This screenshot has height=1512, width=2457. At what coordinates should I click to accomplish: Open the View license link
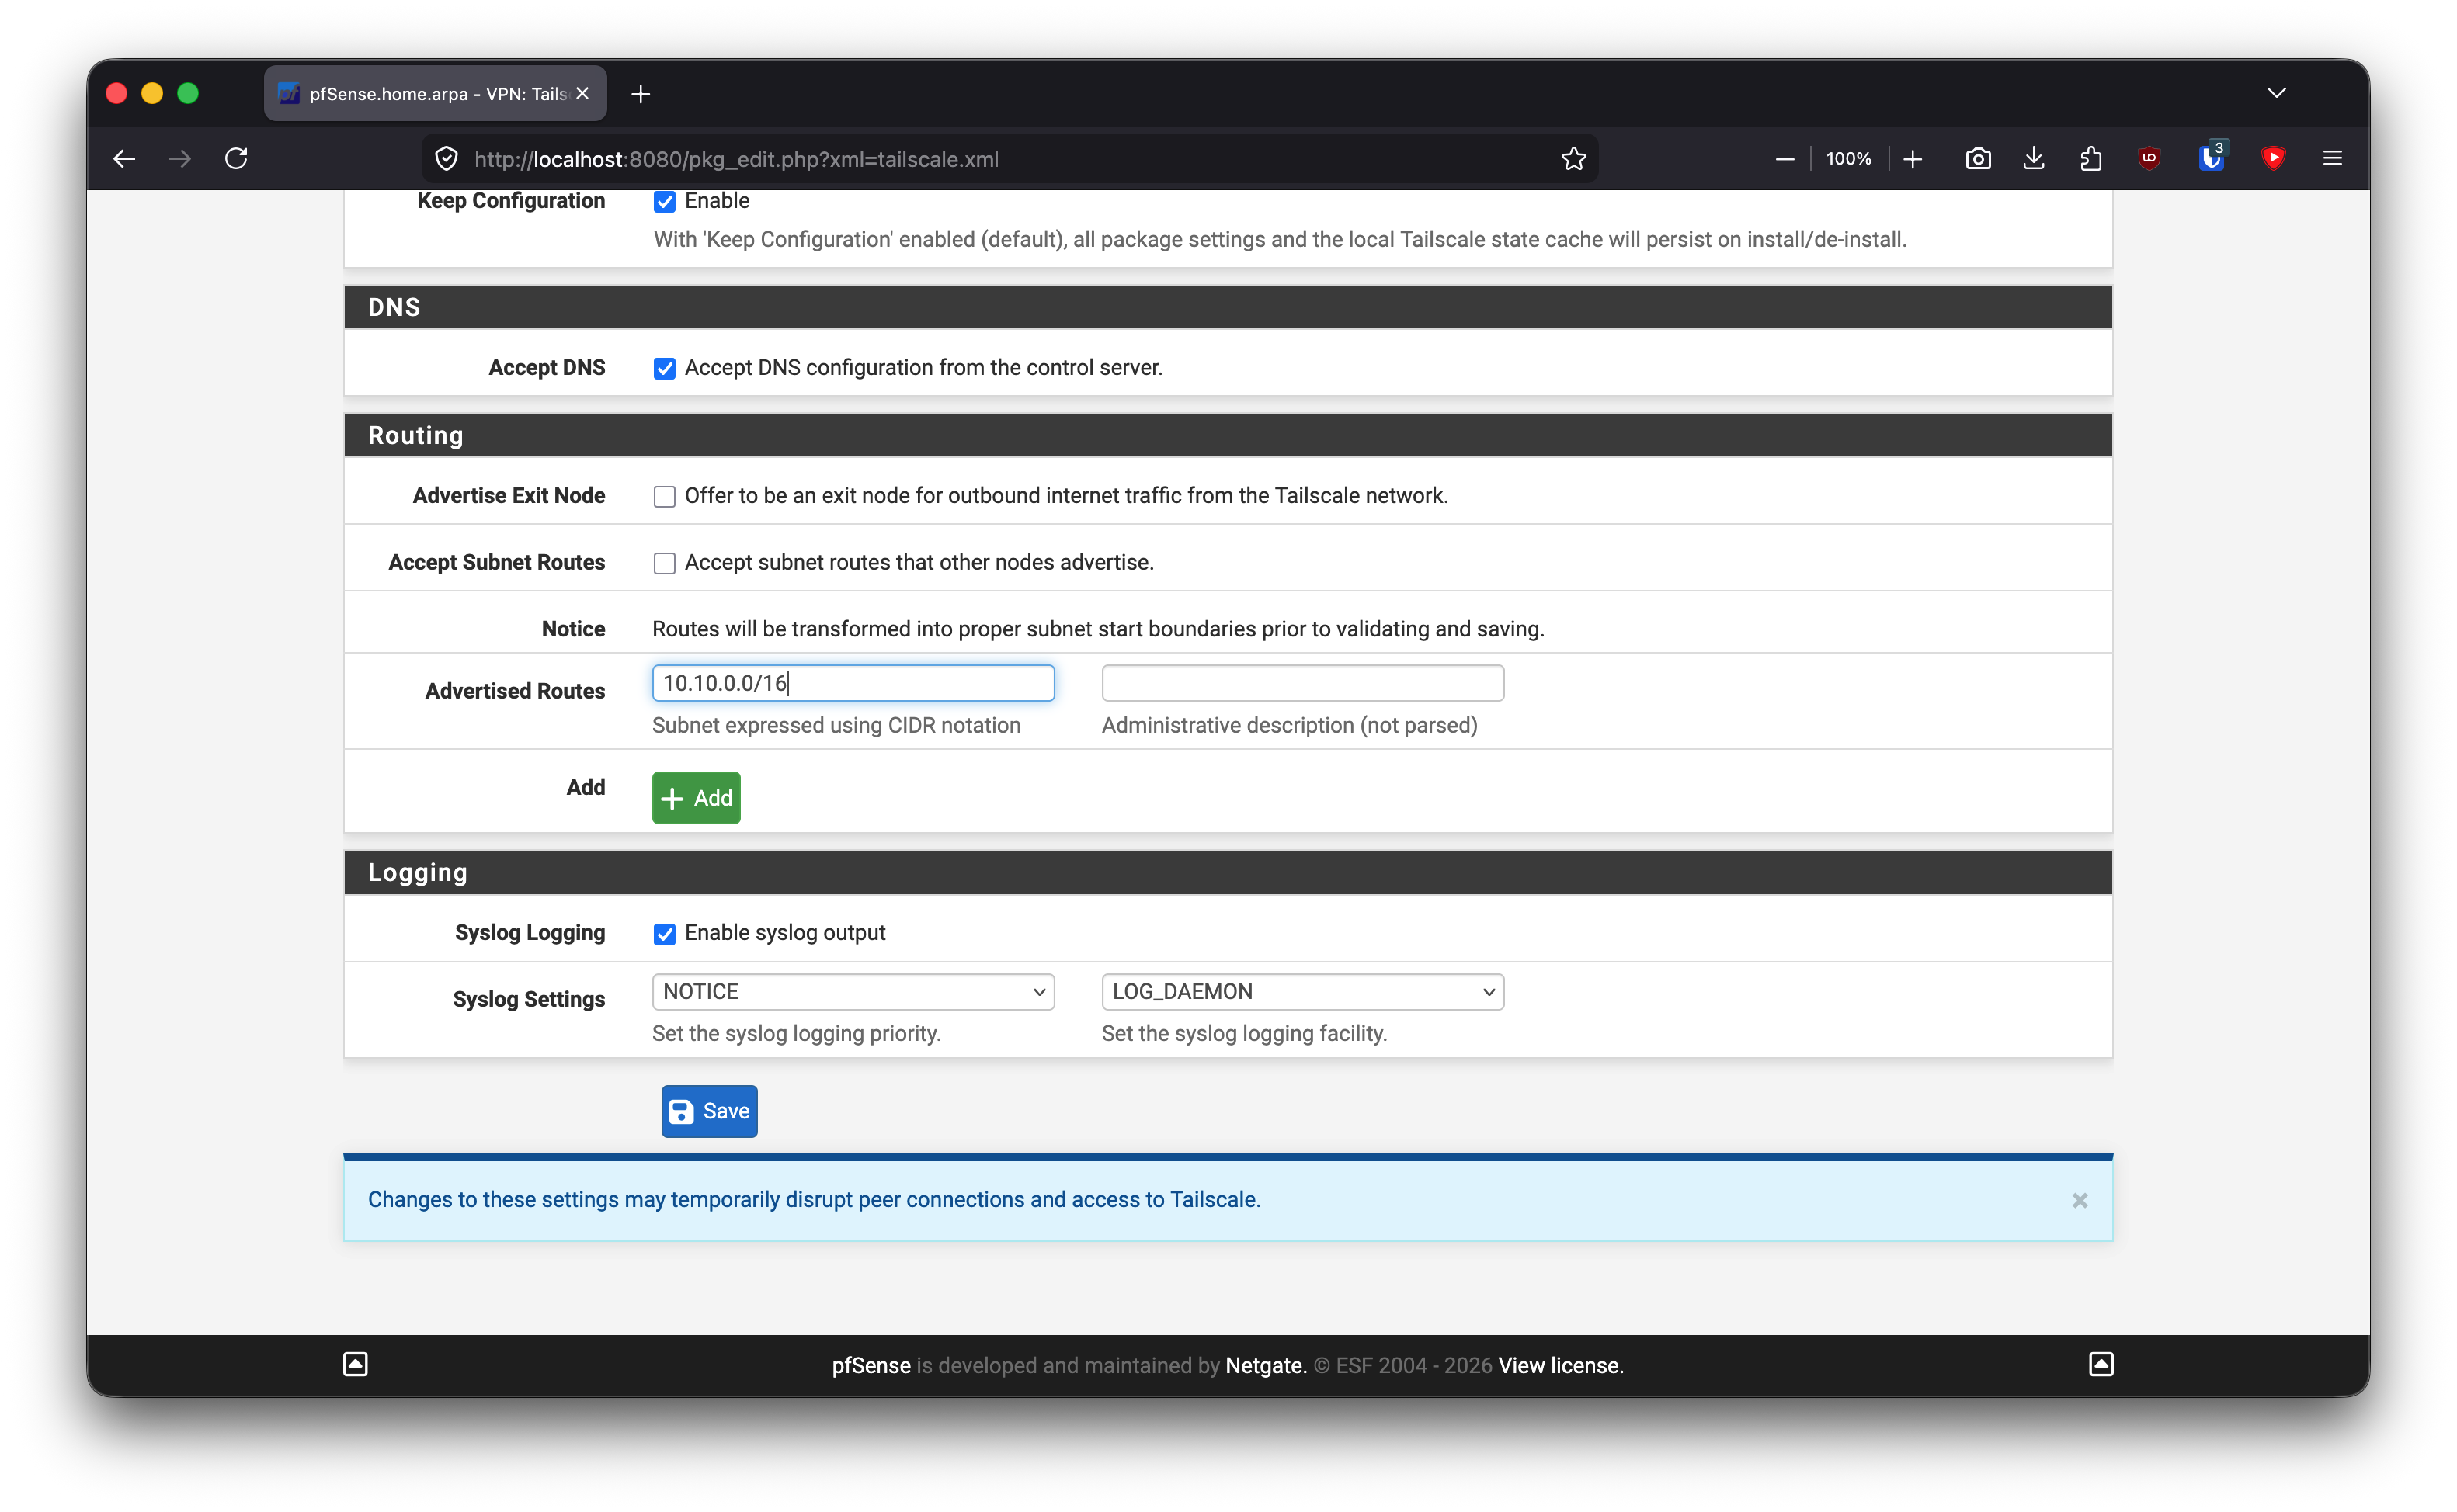[x=1561, y=1365]
